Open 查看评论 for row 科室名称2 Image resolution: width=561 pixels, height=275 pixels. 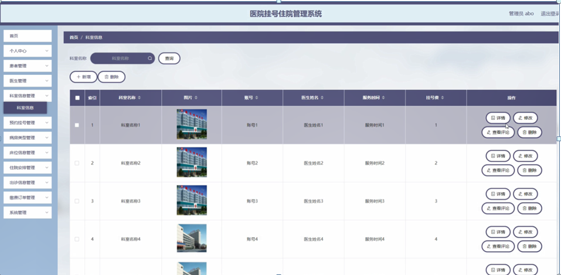(x=498, y=170)
